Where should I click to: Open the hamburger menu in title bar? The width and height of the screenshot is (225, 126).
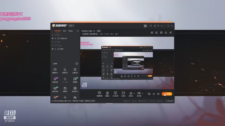coord(161,26)
